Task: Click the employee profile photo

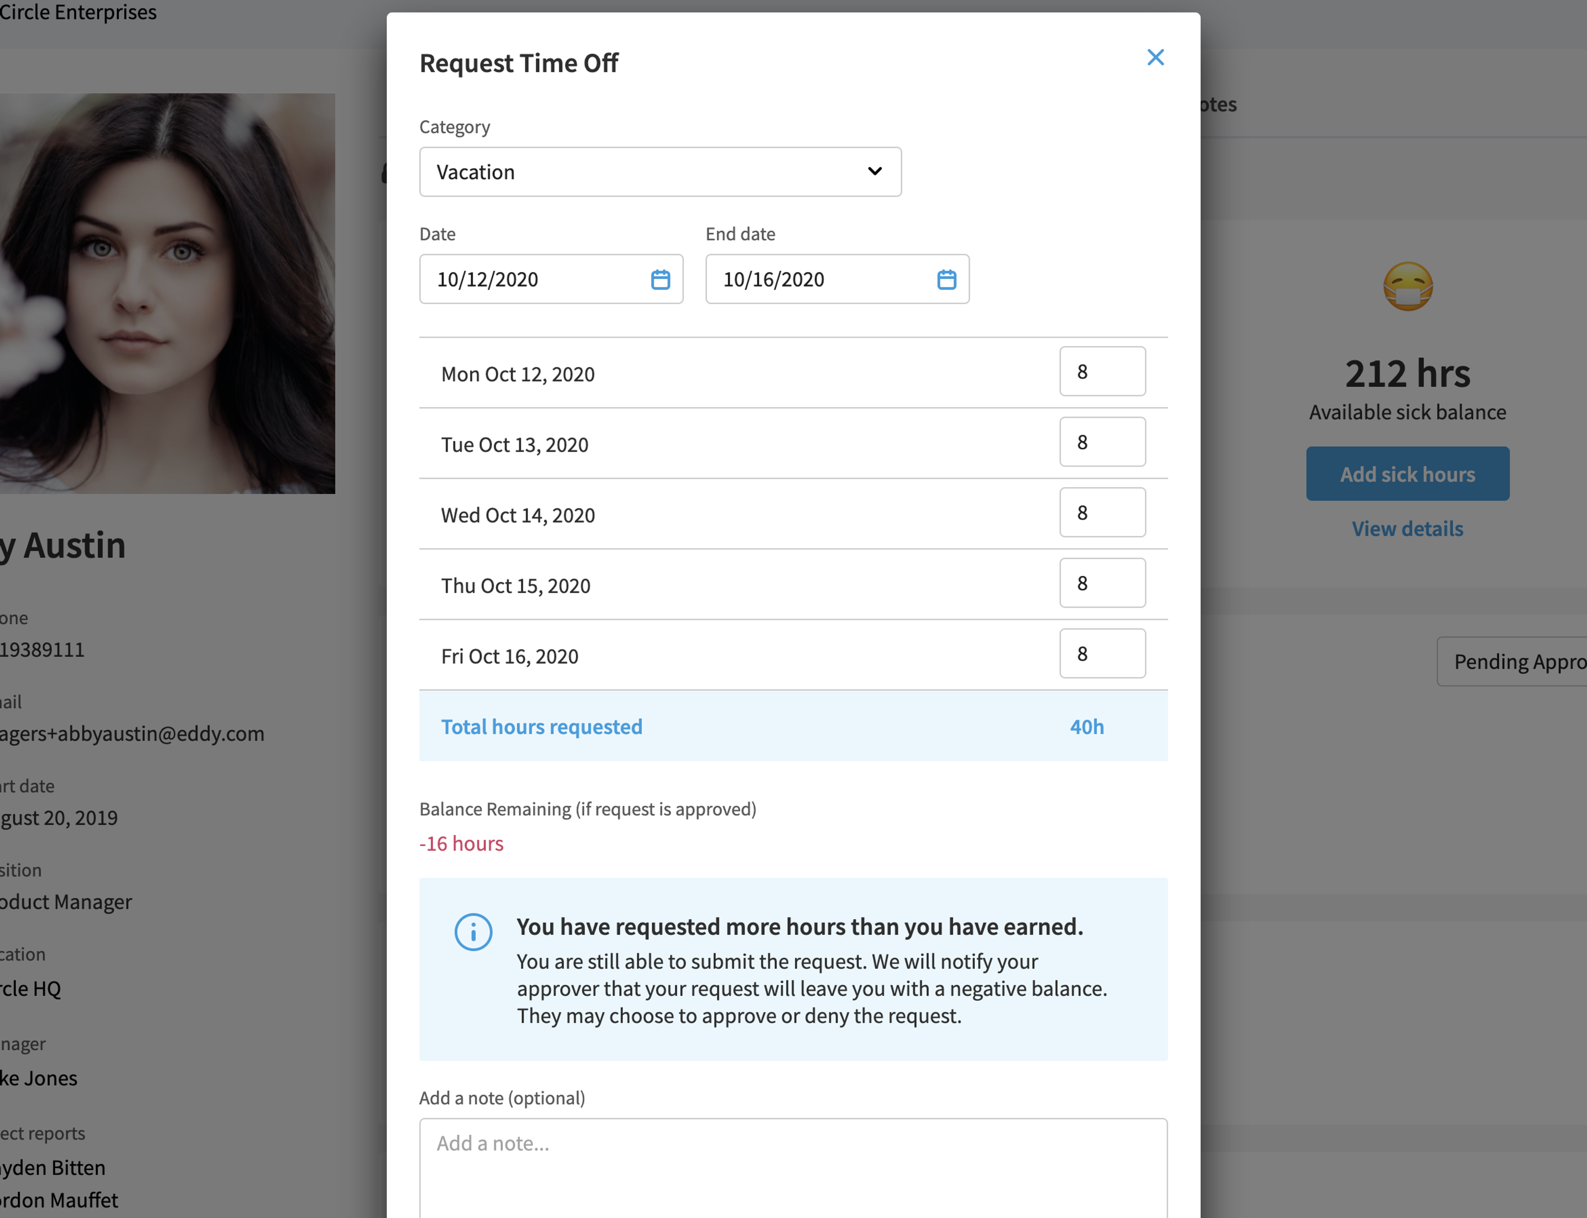Action: tap(167, 293)
